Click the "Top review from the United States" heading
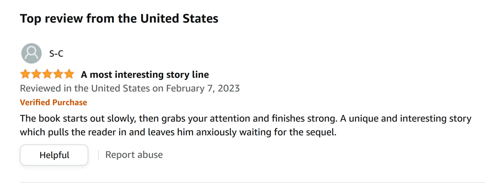Viewport: 490px width, 193px height. [119, 19]
